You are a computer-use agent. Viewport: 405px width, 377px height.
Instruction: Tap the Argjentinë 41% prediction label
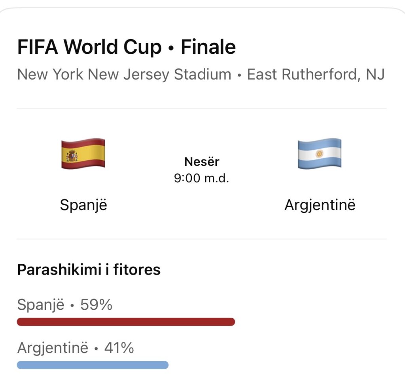click(76, 348)
